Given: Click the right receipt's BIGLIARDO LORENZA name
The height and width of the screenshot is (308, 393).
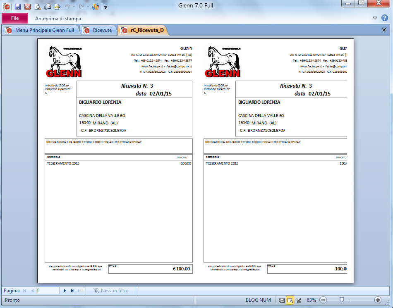Looking at the screenshot, I should [259, 102].
